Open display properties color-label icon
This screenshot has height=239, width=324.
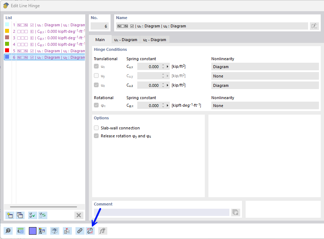(x=42, y=231)
